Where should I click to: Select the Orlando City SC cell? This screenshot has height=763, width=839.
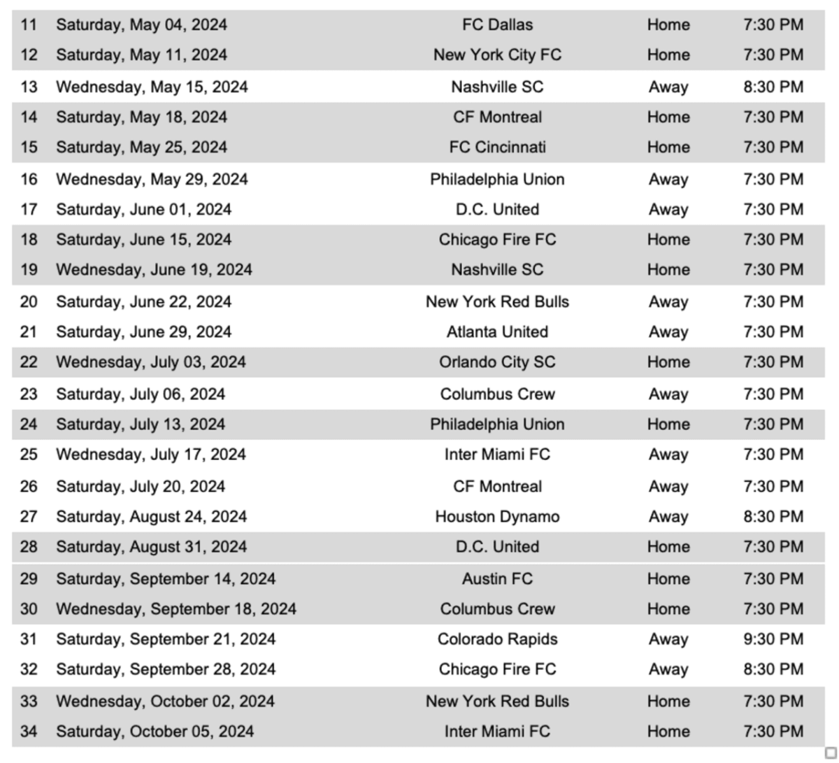[x=497, y=362]
